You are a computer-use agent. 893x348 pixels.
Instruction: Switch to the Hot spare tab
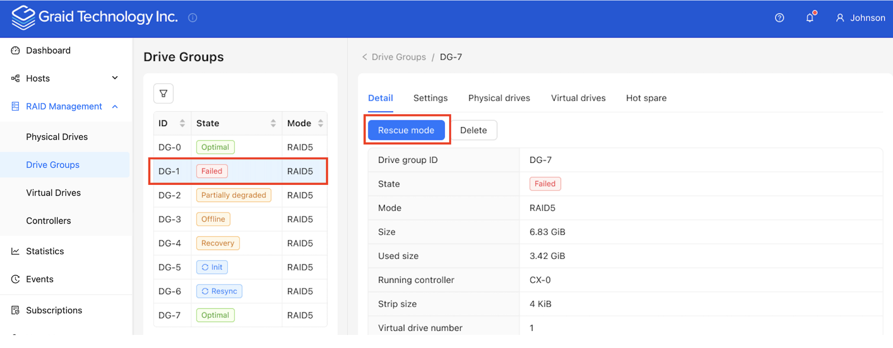646,98
